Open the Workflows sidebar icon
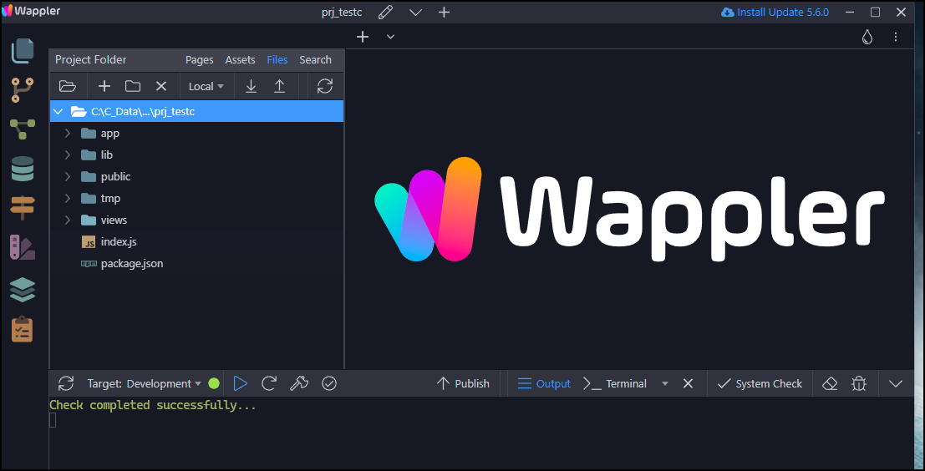Viewport: 925px width, 471px height. click(x=23, y=129)
